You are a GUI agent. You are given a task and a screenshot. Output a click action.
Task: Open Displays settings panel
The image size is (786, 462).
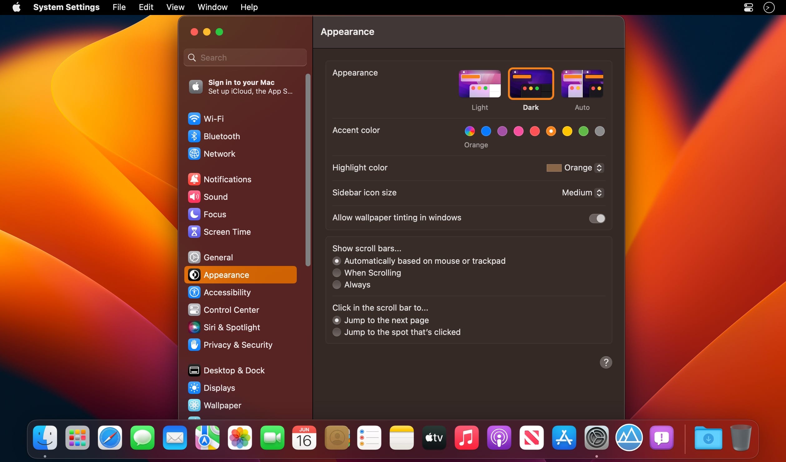coord(219,388)
